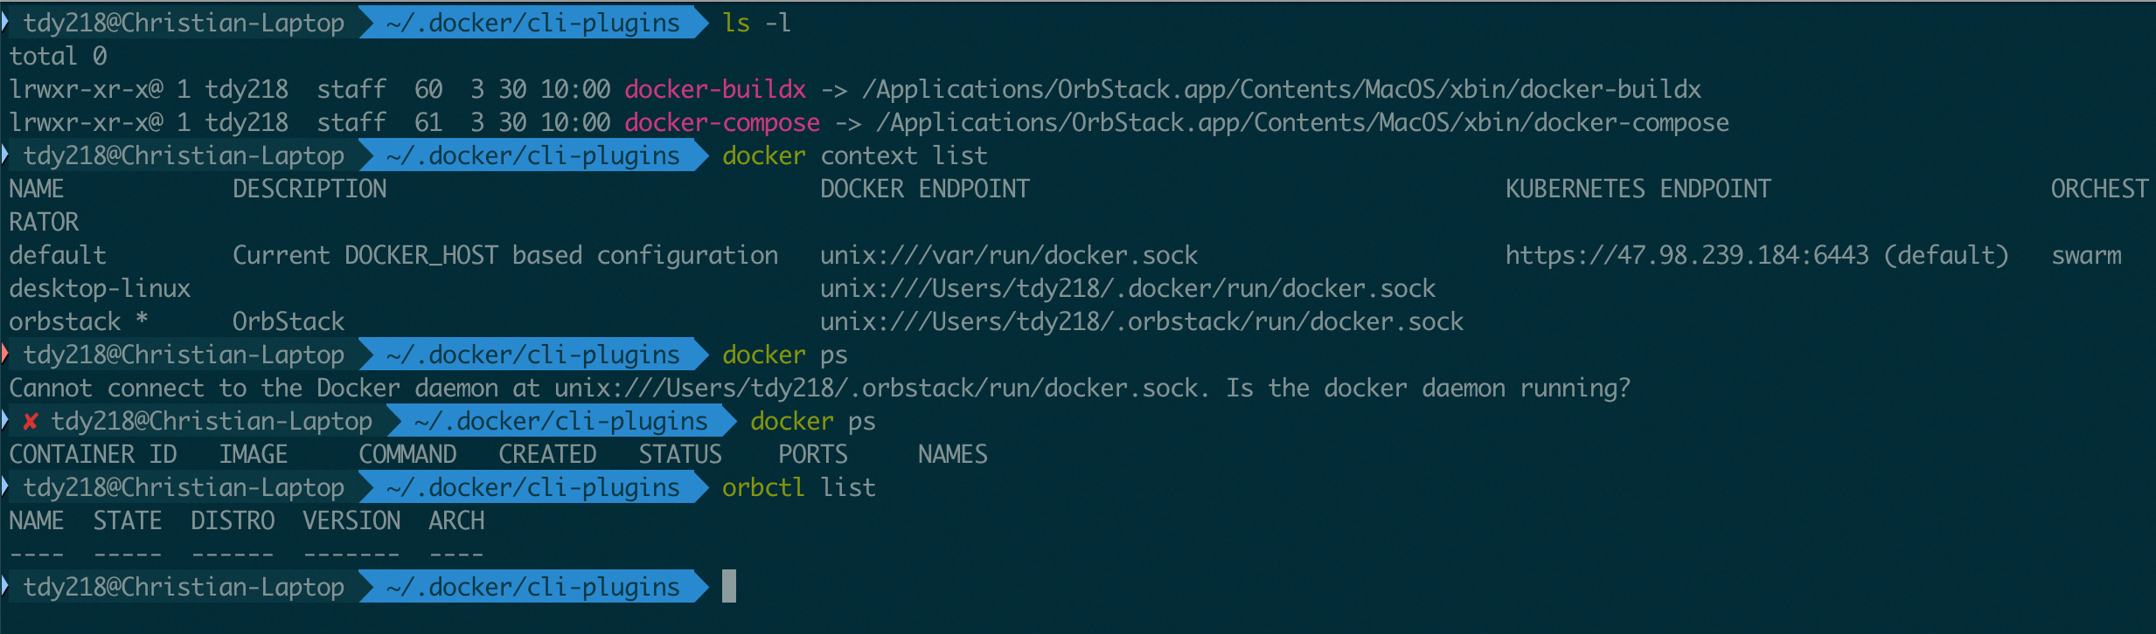This screenshot has height=634, width=2156.
Task: Select the "ls -l" command text
Action: [x=757, y=23]
